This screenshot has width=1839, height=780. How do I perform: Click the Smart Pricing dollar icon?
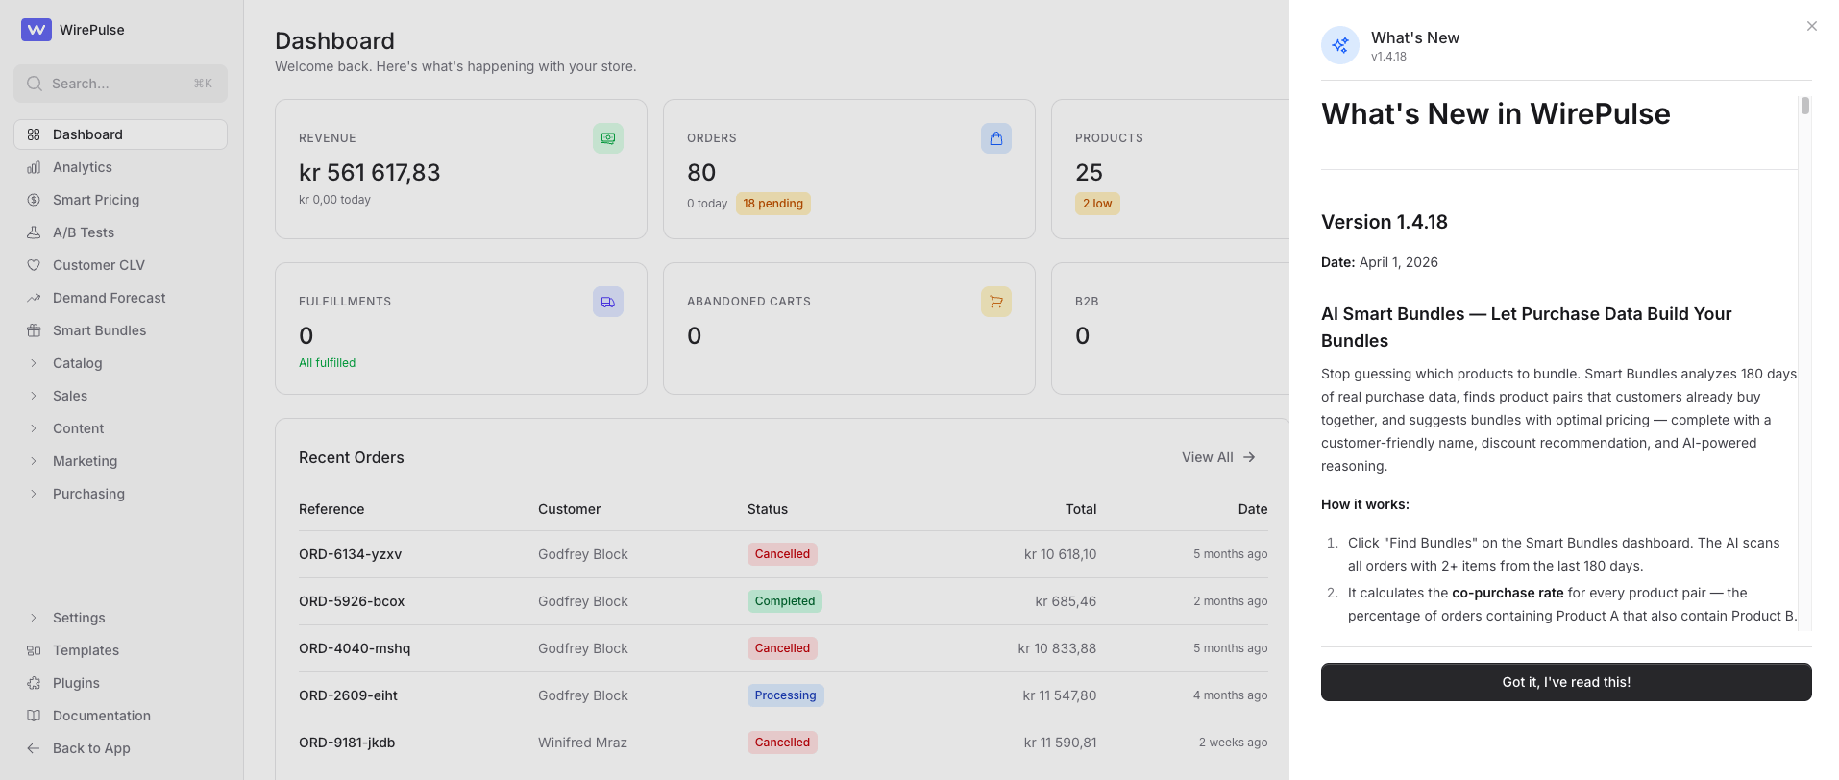pyautogui.click(x=34, y=200)
